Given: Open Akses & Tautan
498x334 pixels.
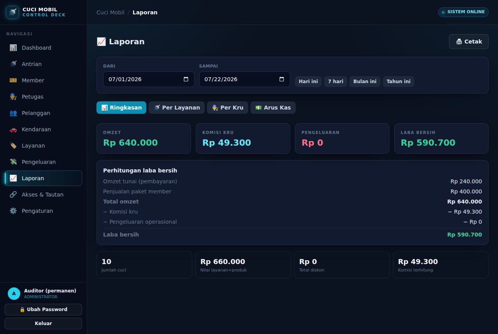Looking at the screenshot, I should click(43, 195).
